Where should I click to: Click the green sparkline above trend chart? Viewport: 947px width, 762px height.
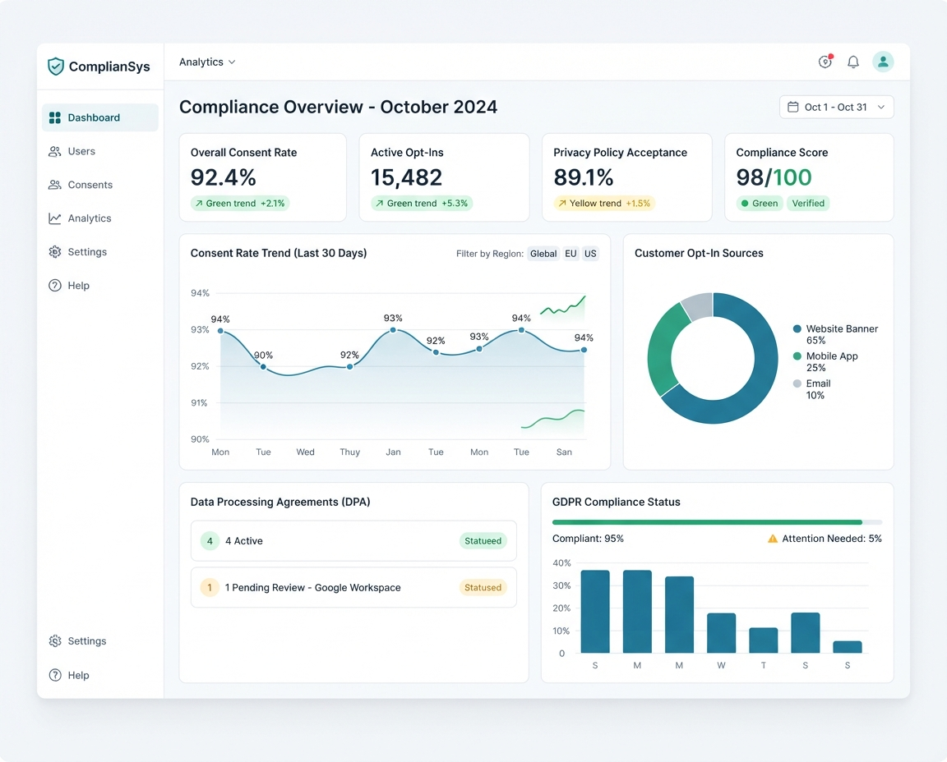pos(562,306)
